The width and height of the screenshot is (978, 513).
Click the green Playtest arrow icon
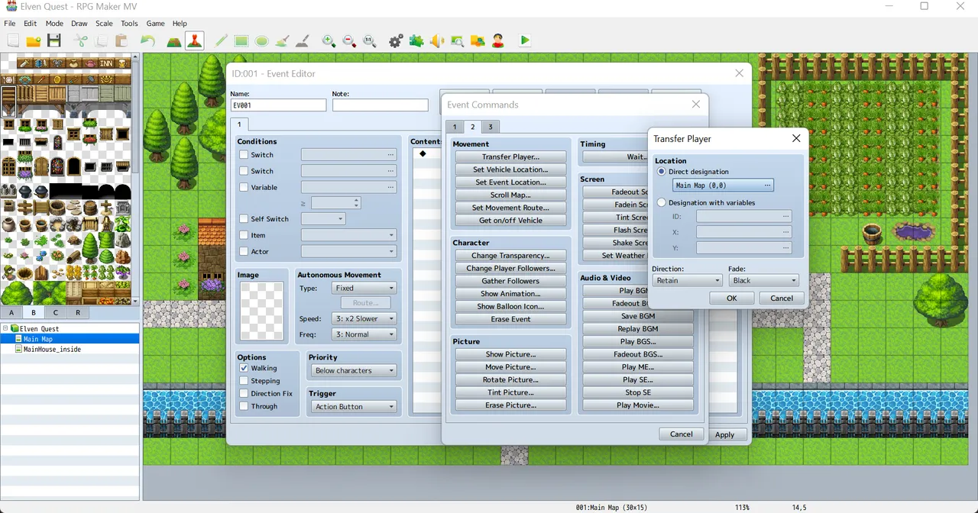tap(525, 41)
